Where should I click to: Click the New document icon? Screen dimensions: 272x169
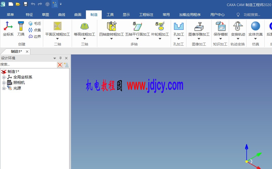11,4
